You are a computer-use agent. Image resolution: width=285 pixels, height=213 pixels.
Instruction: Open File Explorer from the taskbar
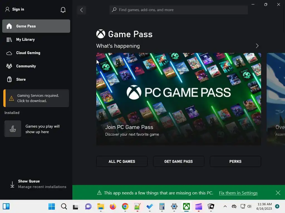[x=100, y=206]
